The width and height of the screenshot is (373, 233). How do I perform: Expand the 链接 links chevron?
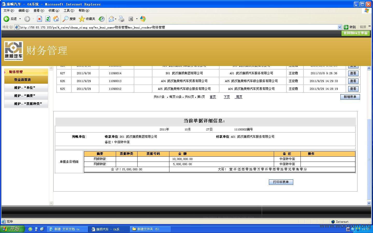click(x=369, y=26)
